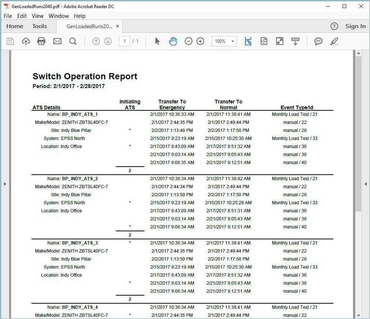Image resolution: width=370 pixels, height=319 pixels.
Task: Click the Switch Operation Report title
Action: 85,76
